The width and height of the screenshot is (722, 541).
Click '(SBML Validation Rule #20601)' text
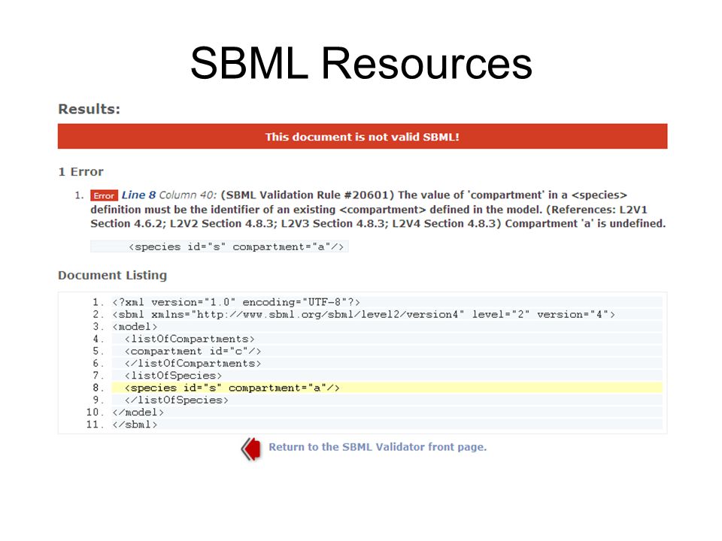(x=307, y=195)
